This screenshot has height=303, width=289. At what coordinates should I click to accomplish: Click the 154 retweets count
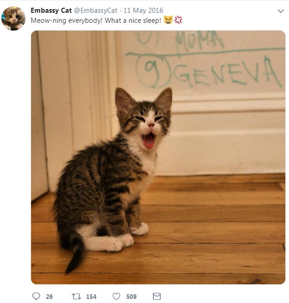point(91,297)
